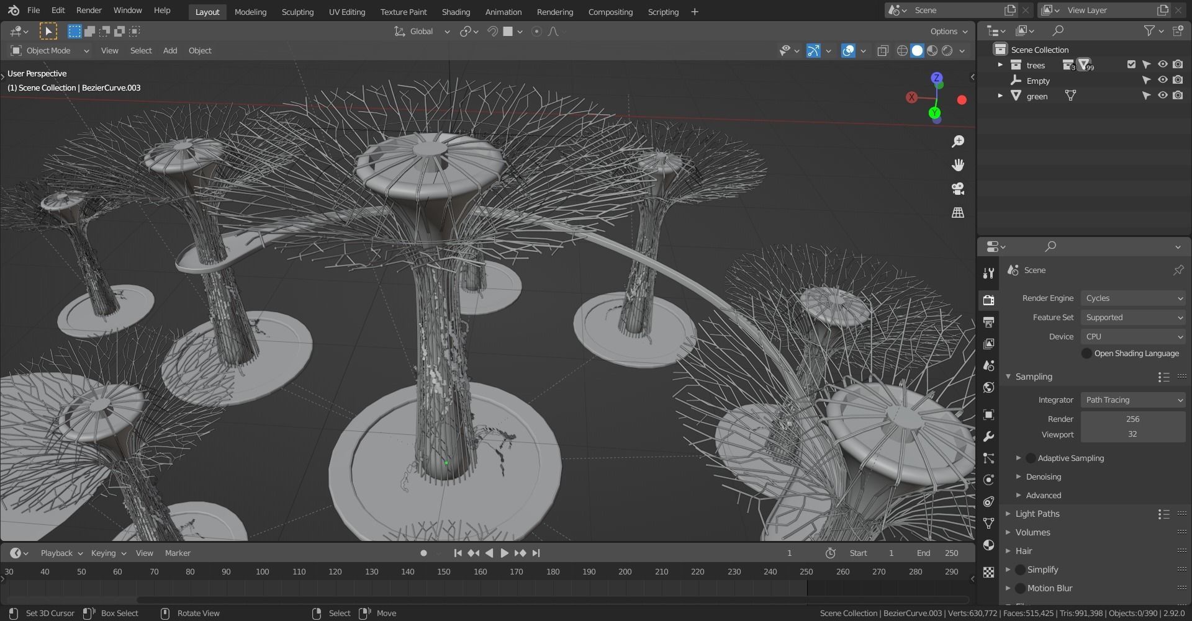Open the Object Data properties tab
This screenshot has height=621, width=1192.
[988, 523]
